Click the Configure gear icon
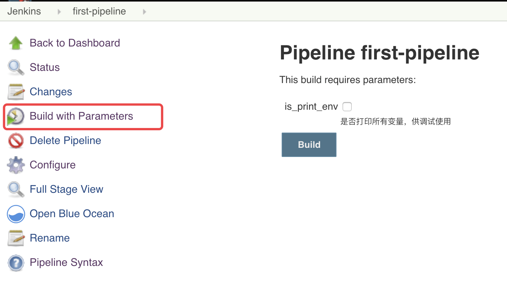This screenshot has width=507, height=288. 16,165
